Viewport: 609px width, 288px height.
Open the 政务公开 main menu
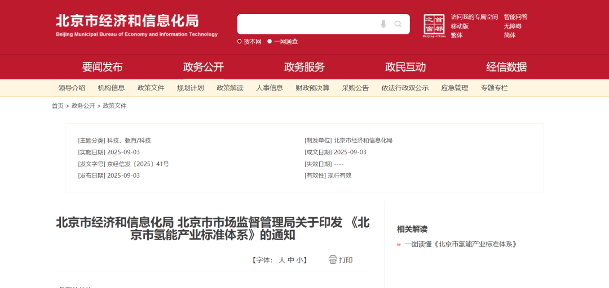tap(204, 67)
